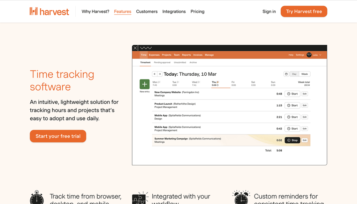This screenshot has width=357, height=204.
Task: Start timer for Mobile App Design entry
Action: 293,117
